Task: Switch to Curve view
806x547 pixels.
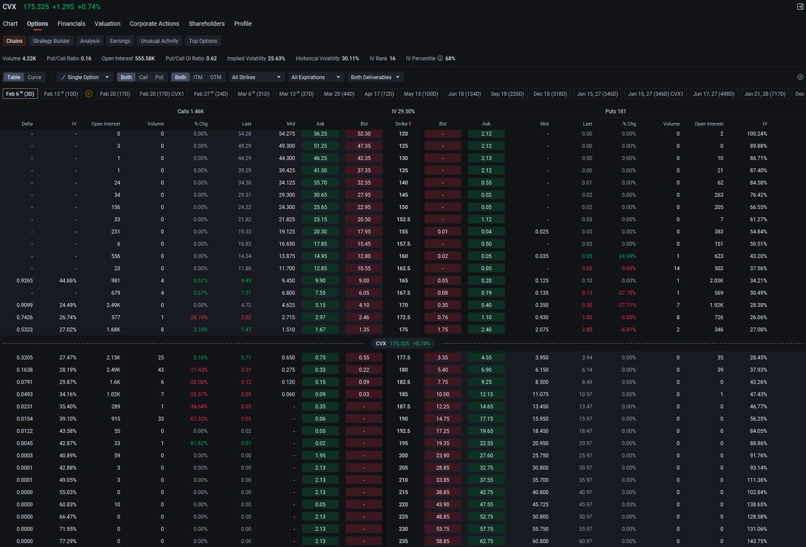Action: pos(34,77)
